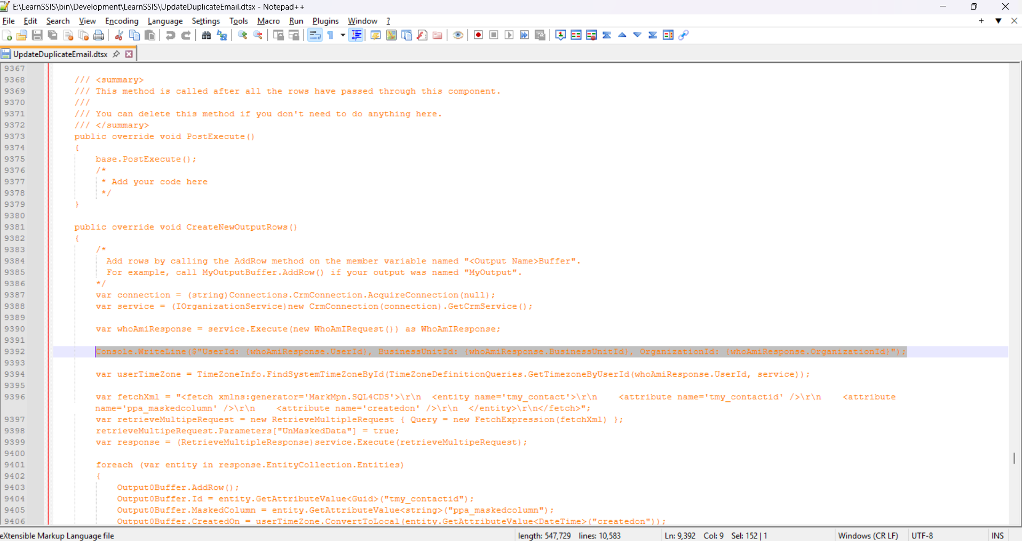Redo the action via toolbar arrow

(x=186, y=35)
